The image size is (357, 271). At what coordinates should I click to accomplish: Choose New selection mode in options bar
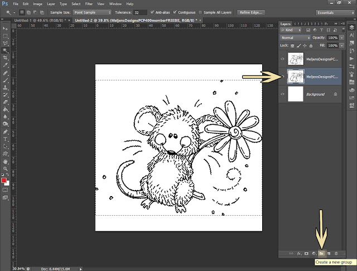pos(22,12)
